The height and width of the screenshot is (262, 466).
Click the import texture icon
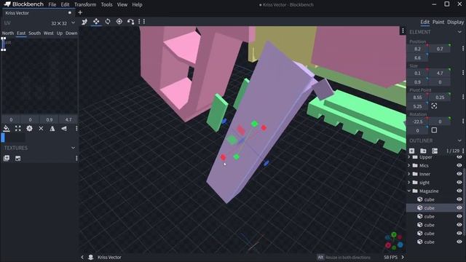click(7, 159)
